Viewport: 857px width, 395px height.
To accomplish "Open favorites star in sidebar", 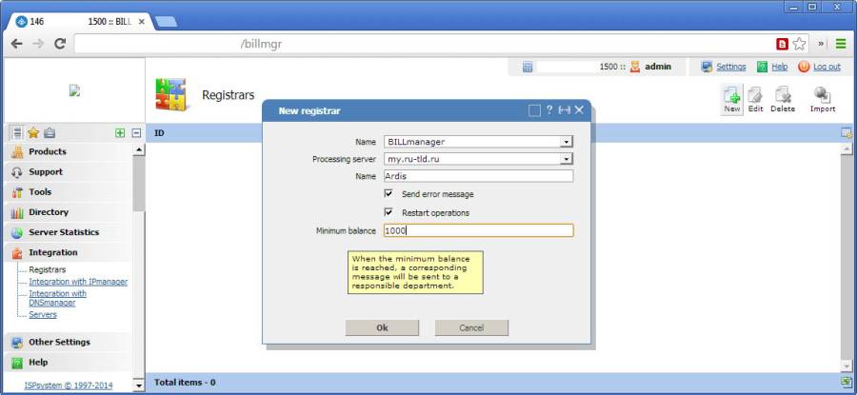I will tap(33, 133).
